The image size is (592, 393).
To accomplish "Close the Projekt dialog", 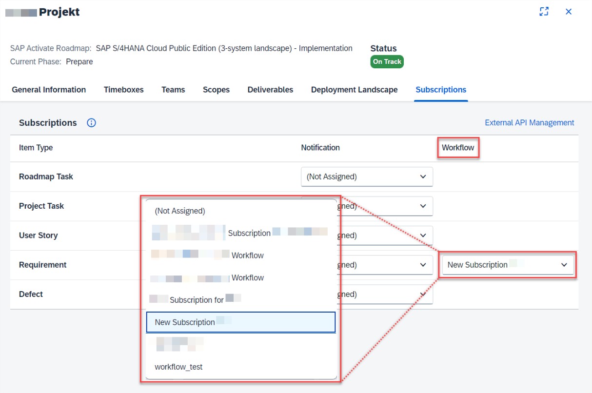I will [568, 11].
